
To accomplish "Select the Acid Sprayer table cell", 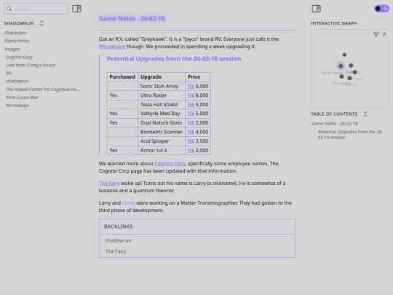I will point(162,141).
